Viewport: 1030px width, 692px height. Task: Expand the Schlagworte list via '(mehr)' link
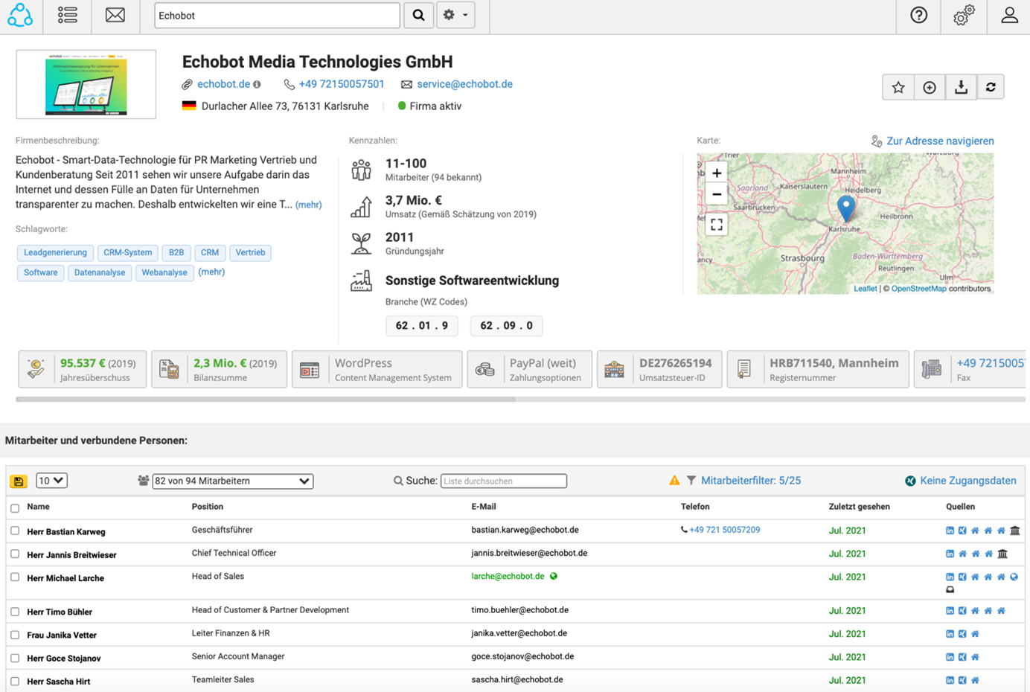[x=211, y=272]
